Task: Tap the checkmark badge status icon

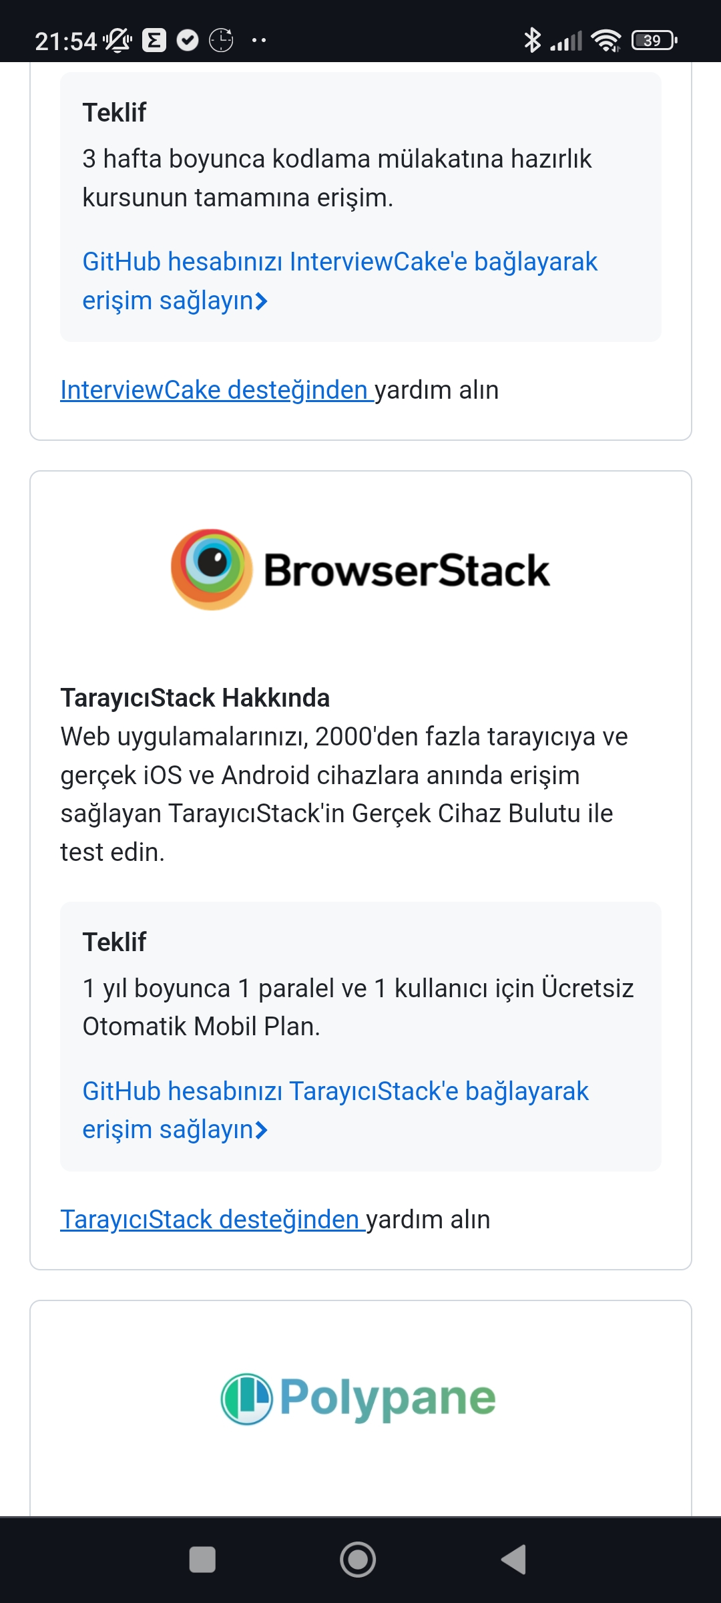Action: pyautogui.click(x=188, y=41)
